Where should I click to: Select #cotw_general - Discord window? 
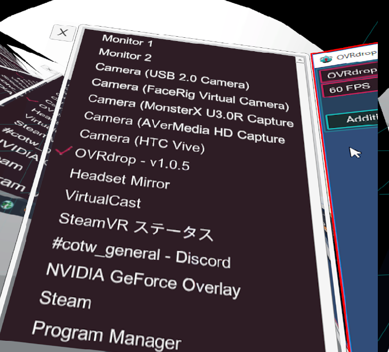tap(141, 252)
